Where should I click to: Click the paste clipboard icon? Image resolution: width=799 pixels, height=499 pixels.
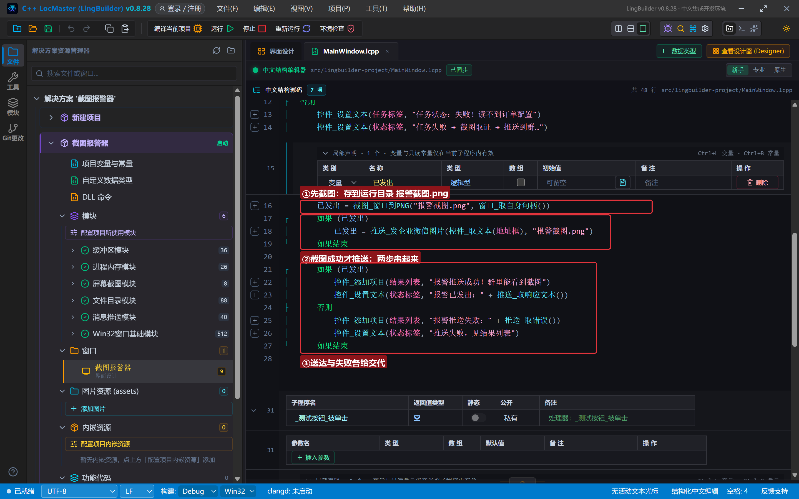pos(125,29)
